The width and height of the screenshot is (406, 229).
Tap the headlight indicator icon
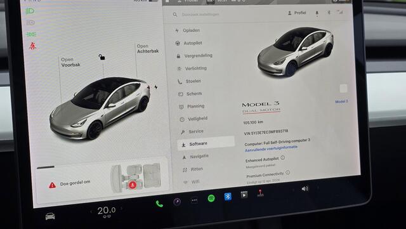(30, 11)
